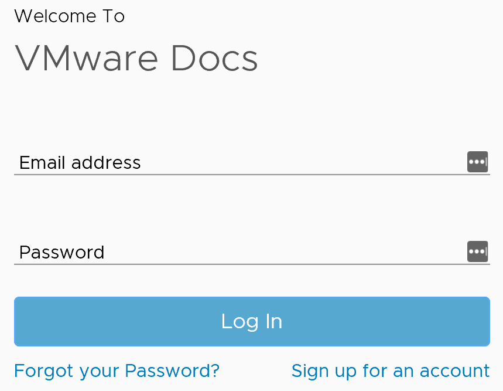Select the VMware Docs heading text
This screenshot has height=391, width=503.
(x=136, y=58)
